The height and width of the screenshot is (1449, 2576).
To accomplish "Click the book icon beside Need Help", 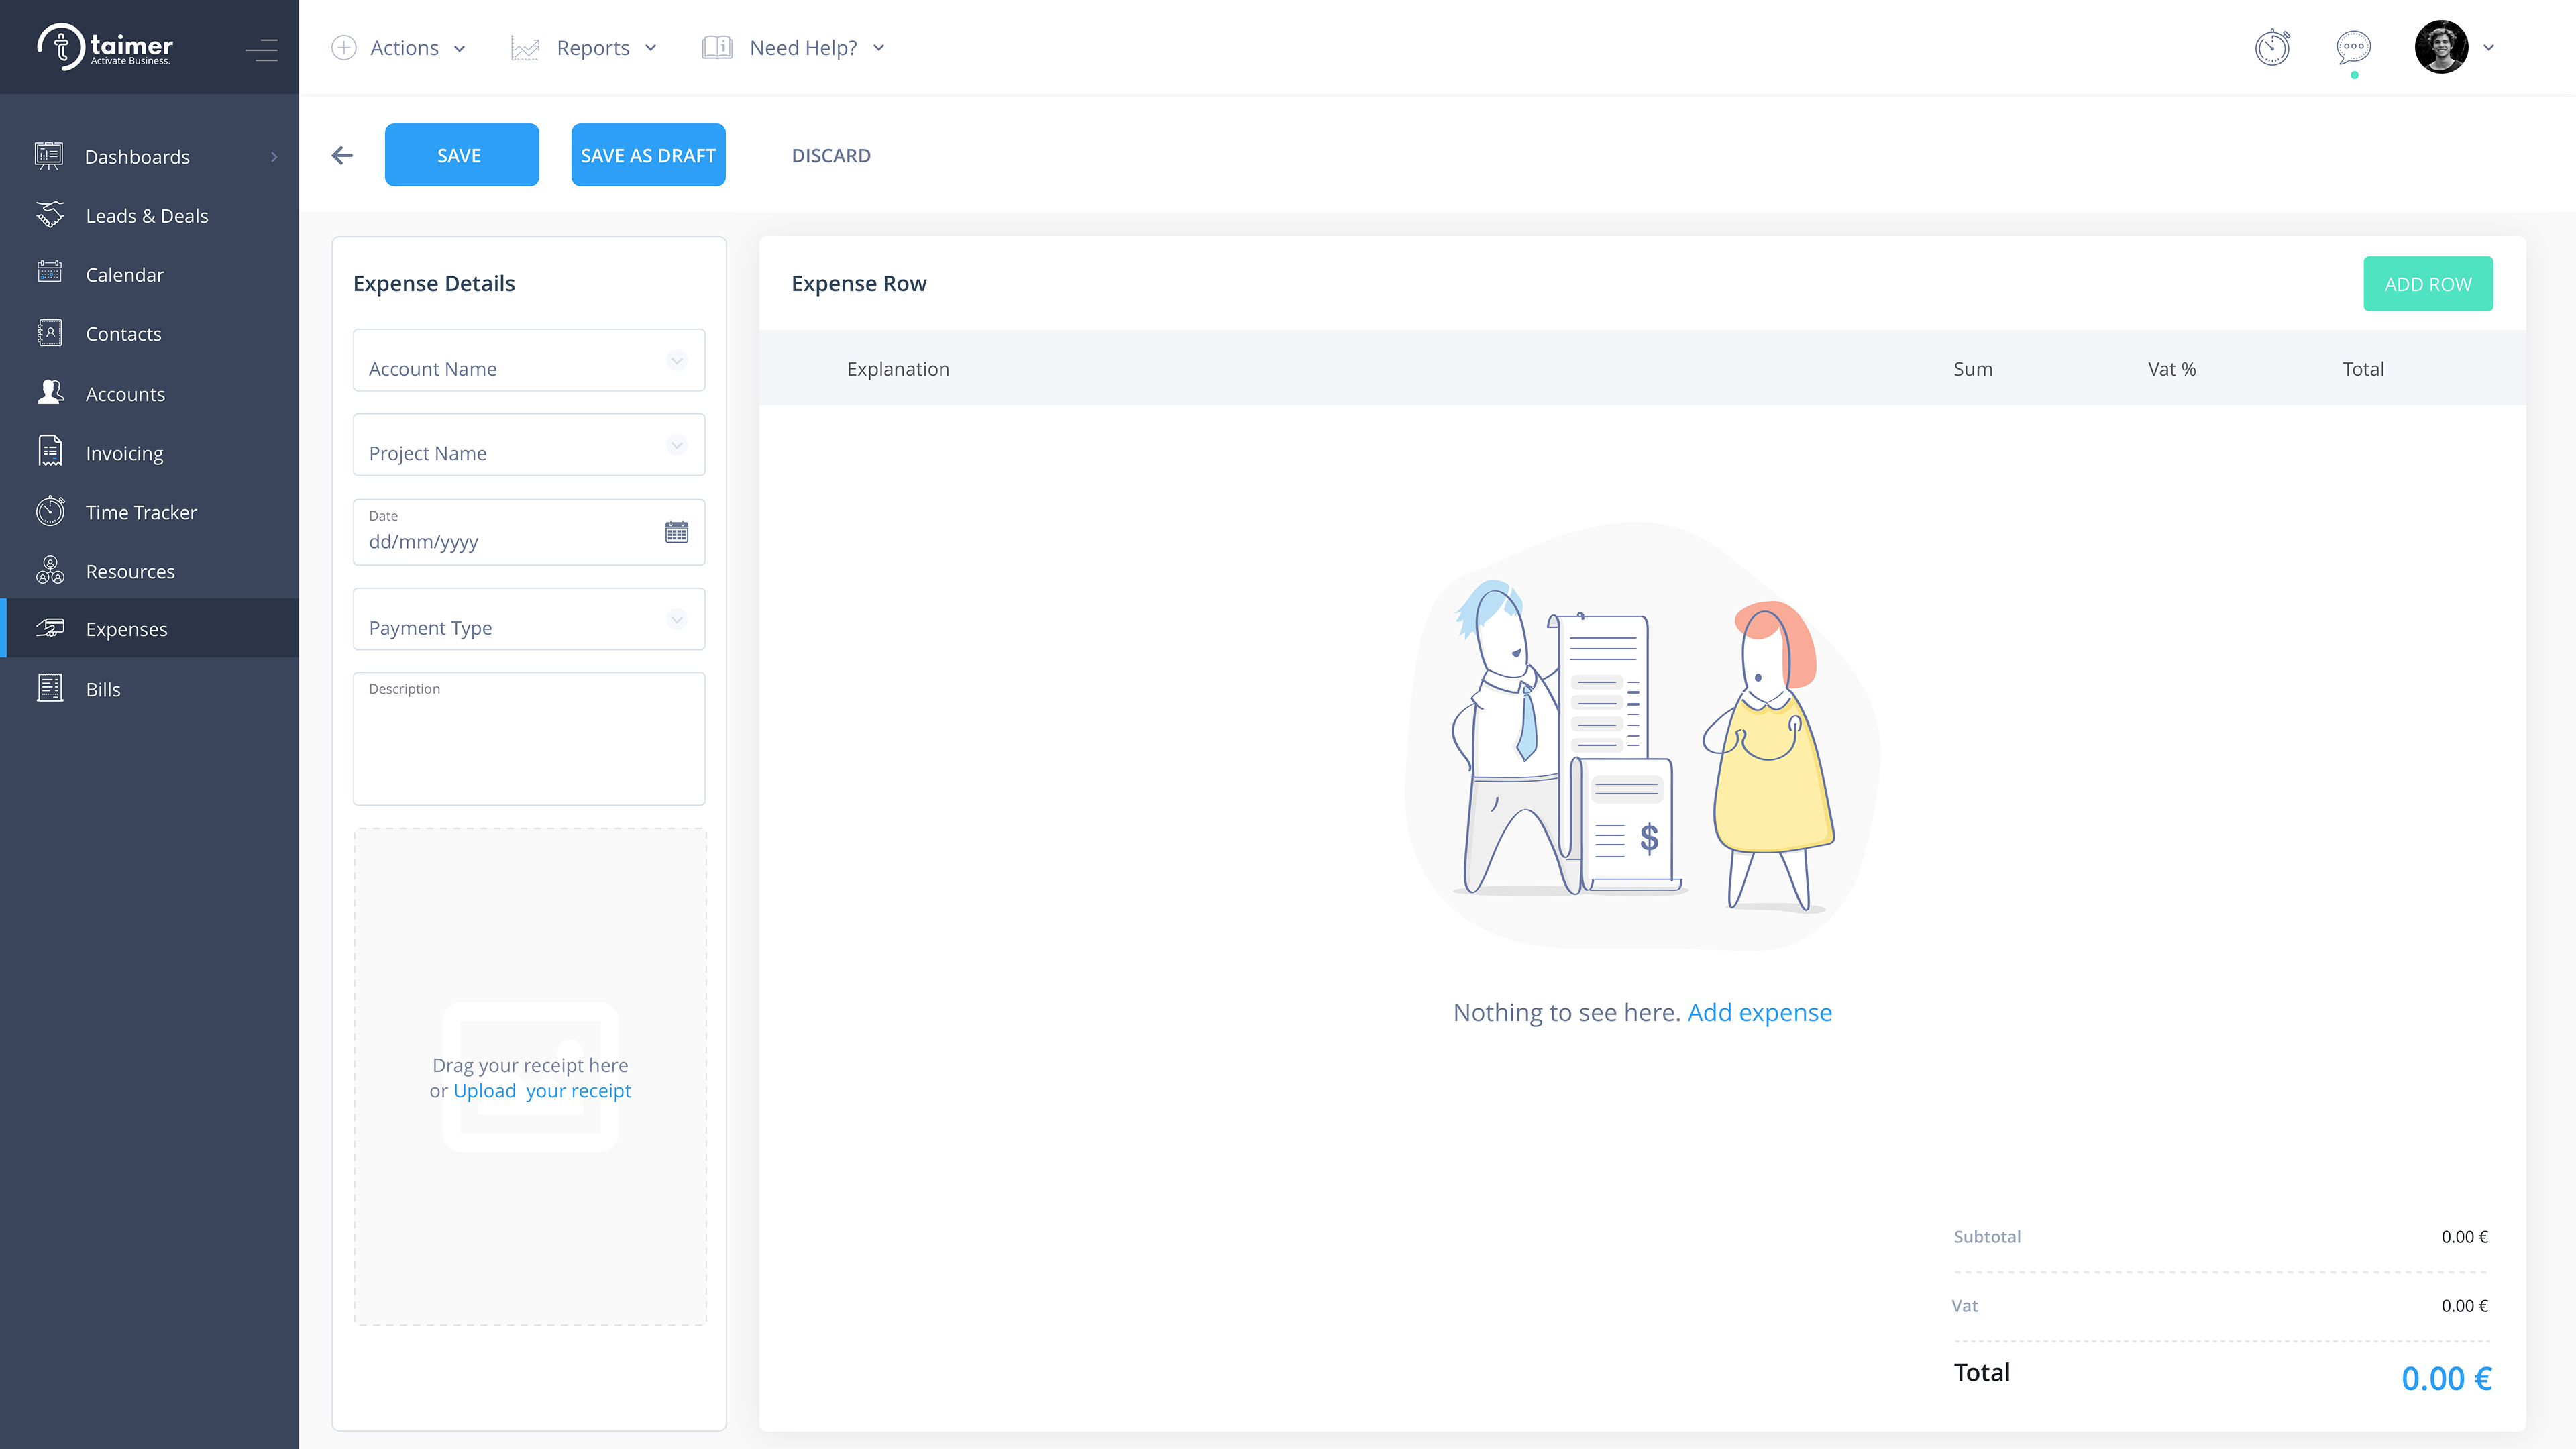I will pos(717,48).
